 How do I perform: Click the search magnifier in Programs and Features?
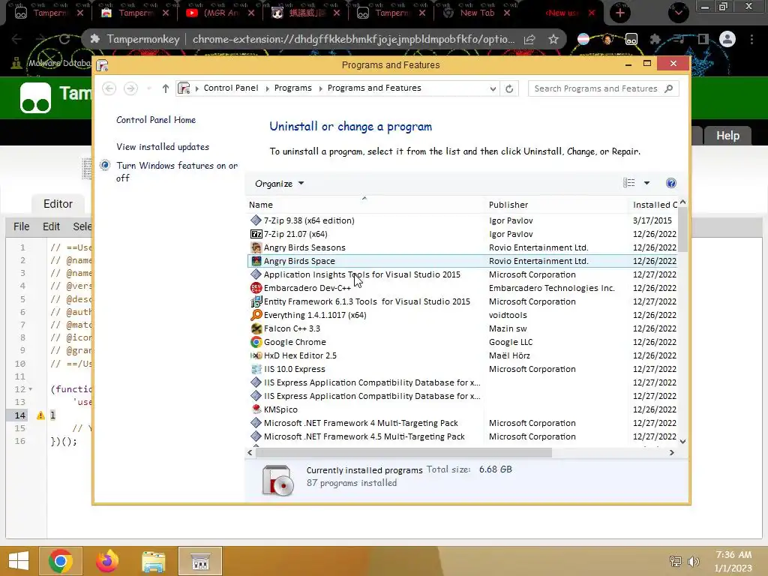668,88
